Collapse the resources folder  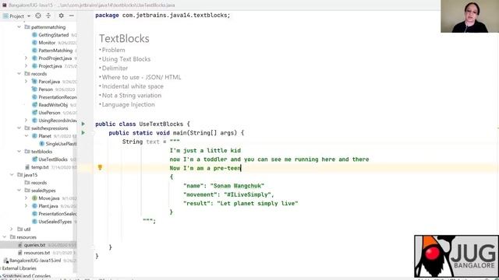(x=5, y=237)
